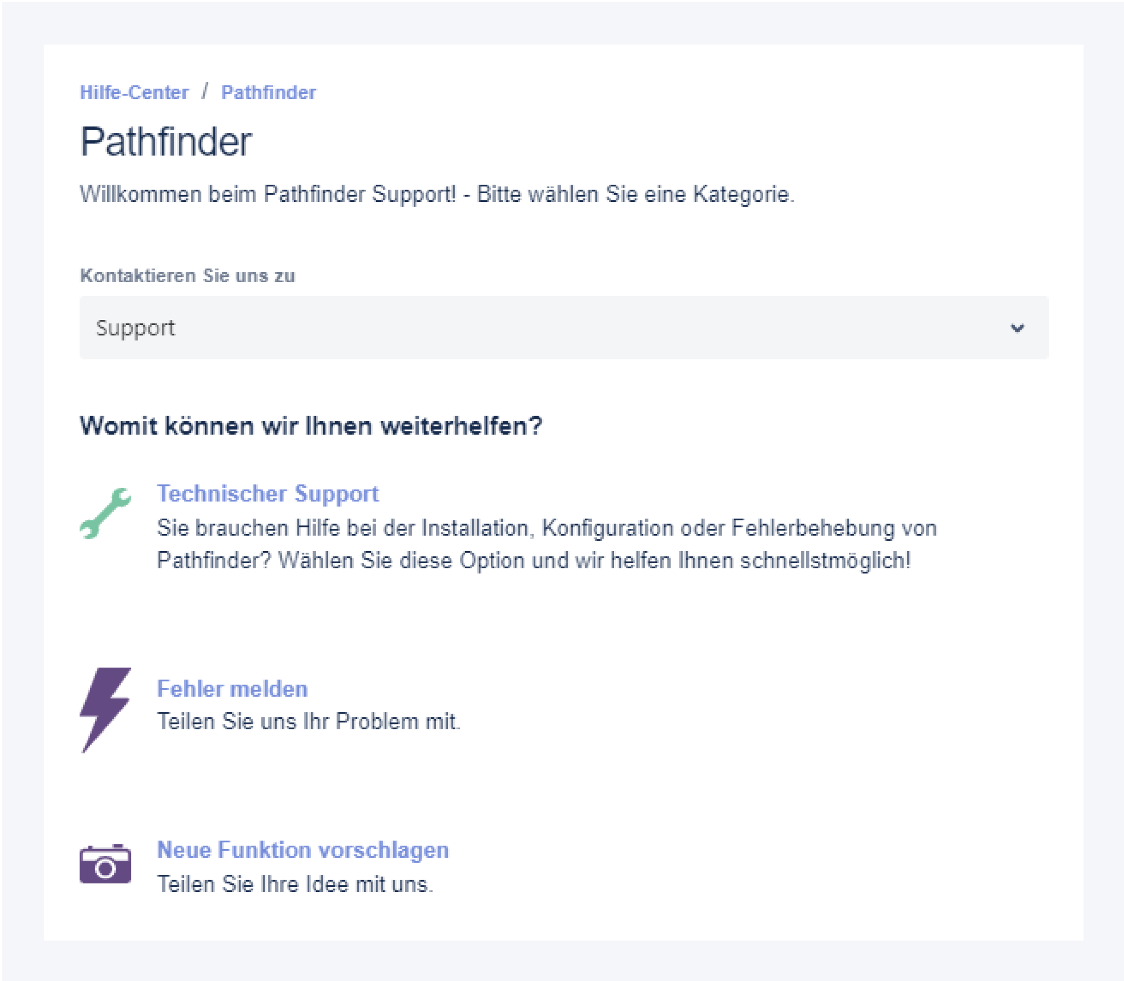This screenshot has width=1124, height=981.
Task: Go to the Hilfe-Center breadcrumb link
Action: point(134,92)
